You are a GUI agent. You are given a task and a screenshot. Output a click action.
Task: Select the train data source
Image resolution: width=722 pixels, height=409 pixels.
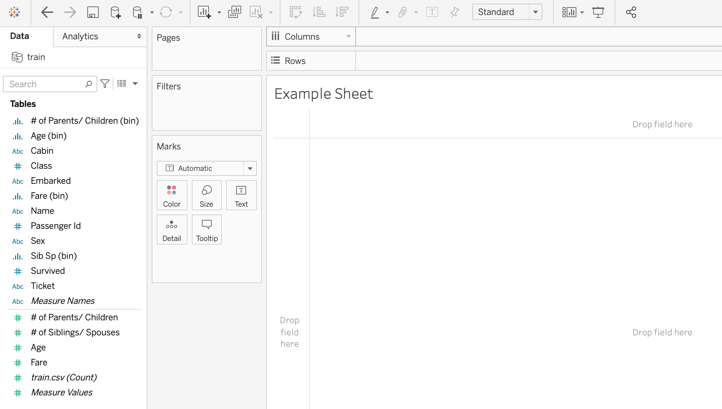pyautogui.click(x=36, y=57)
